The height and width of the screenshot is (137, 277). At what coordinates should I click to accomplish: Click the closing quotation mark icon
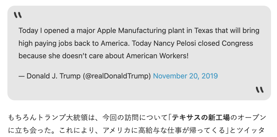[x=260, y=90]
